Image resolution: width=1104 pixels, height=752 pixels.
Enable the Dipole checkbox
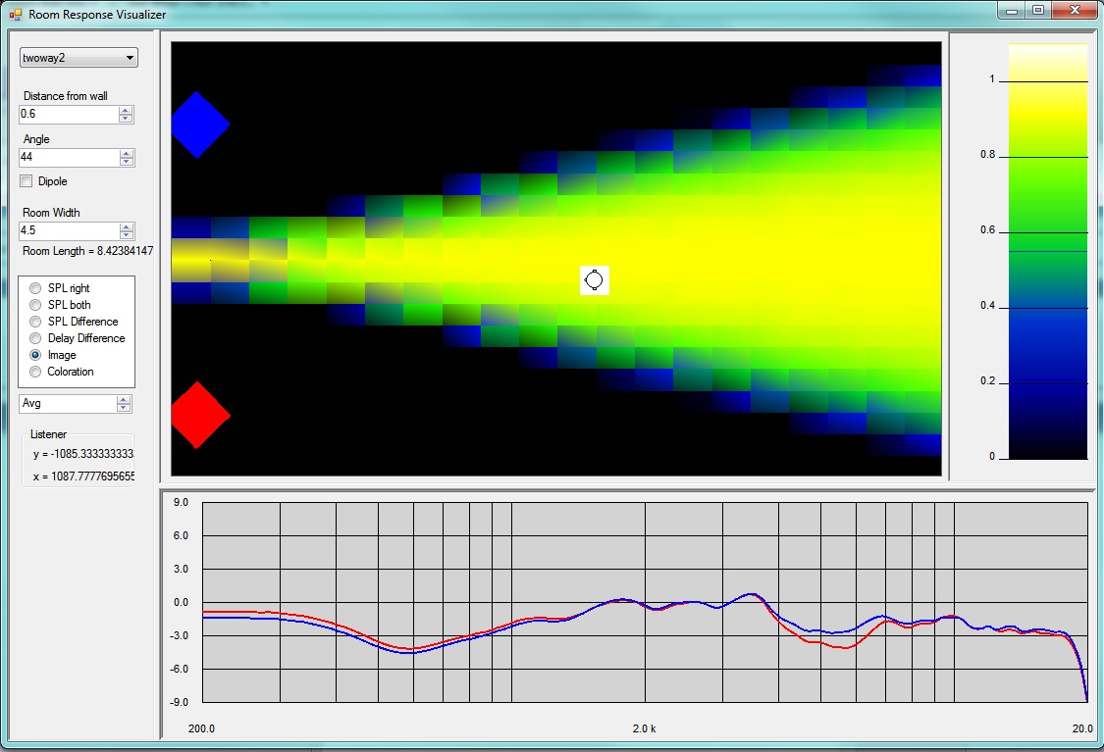[26, 181]
